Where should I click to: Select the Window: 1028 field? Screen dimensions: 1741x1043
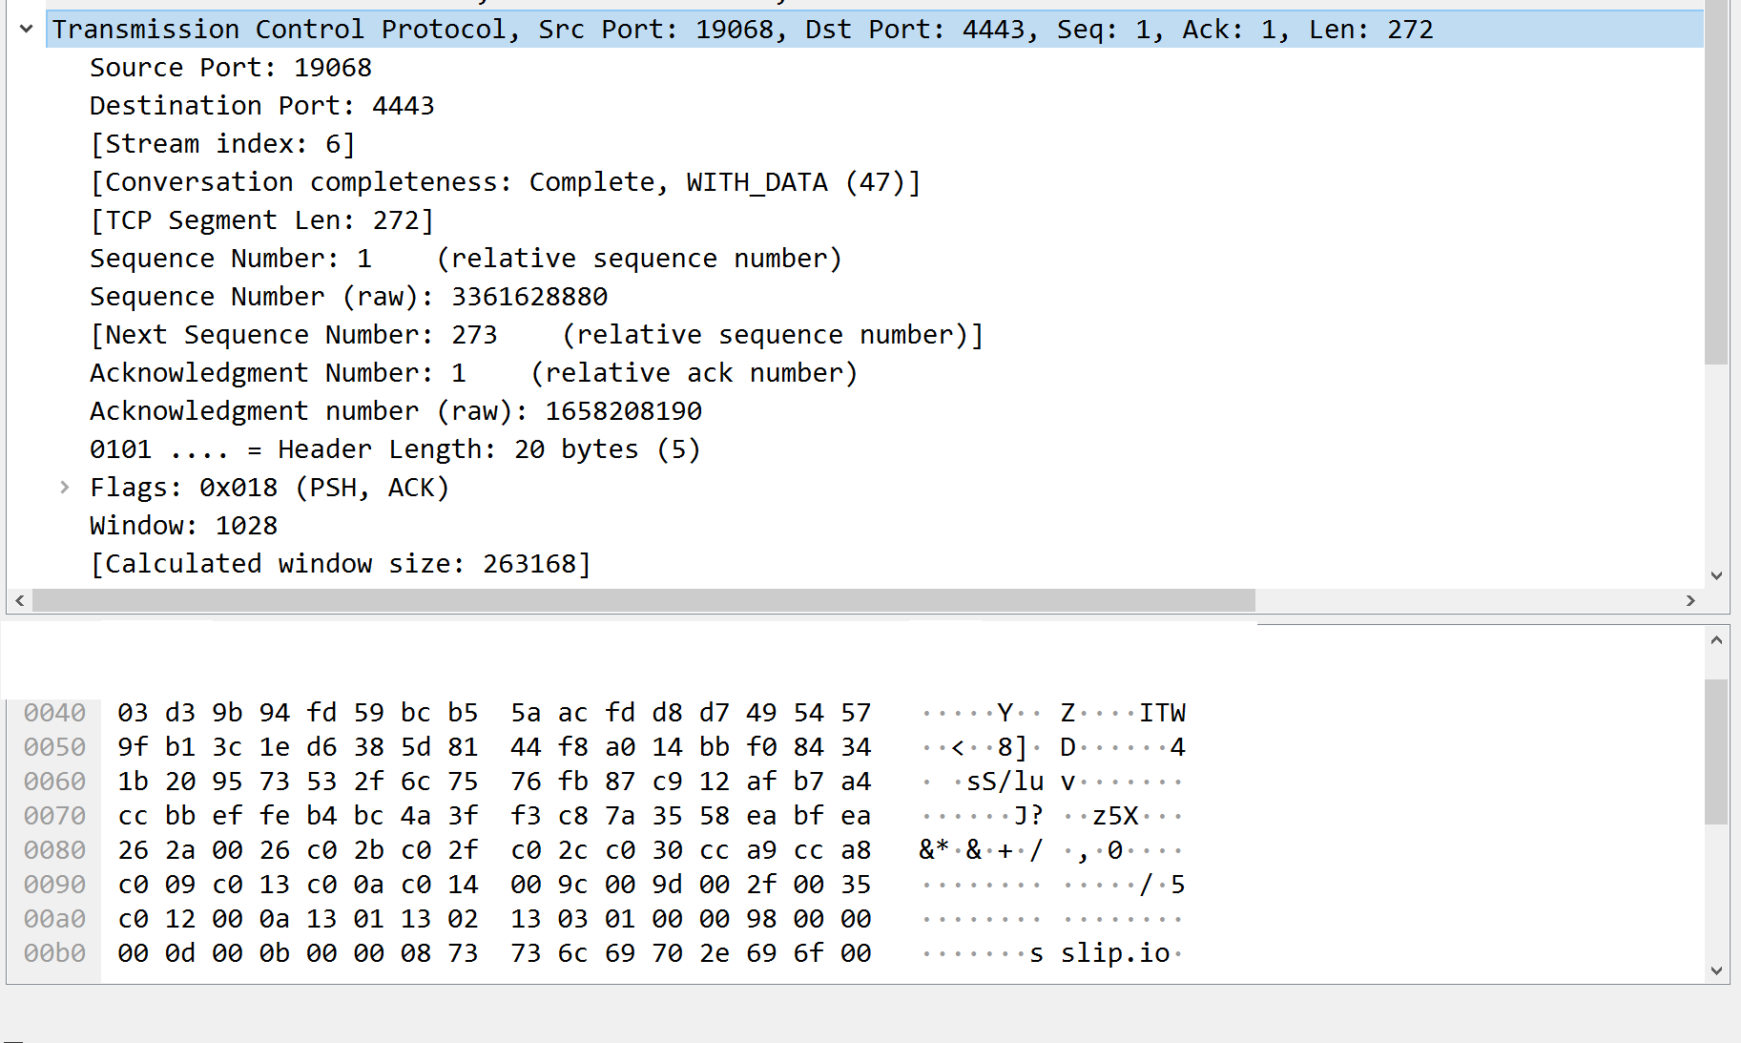[x=183, y=525]
